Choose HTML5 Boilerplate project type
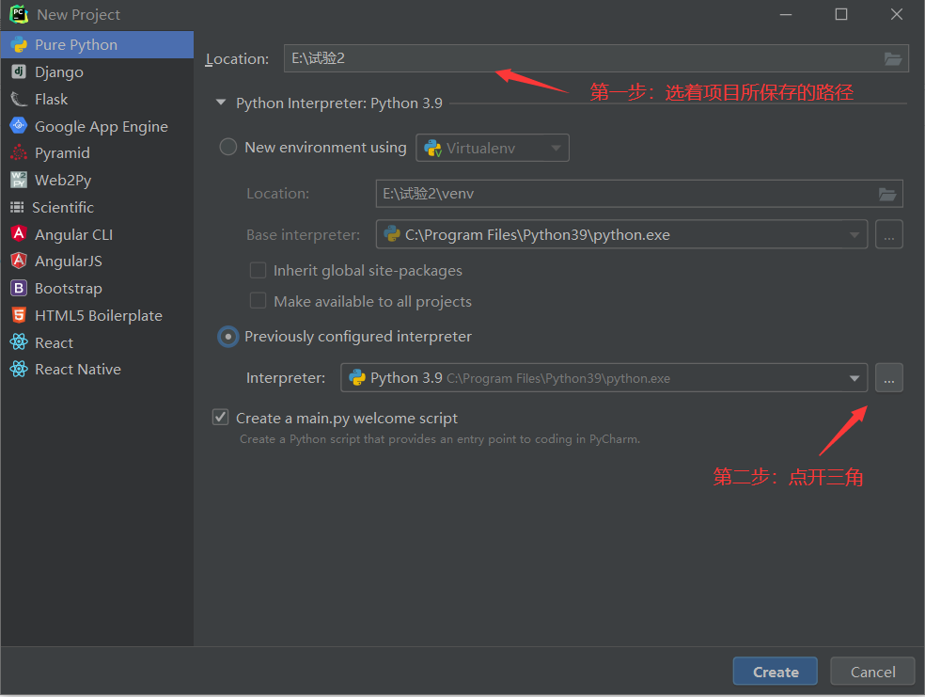925x697 pixels. point(98,315)
